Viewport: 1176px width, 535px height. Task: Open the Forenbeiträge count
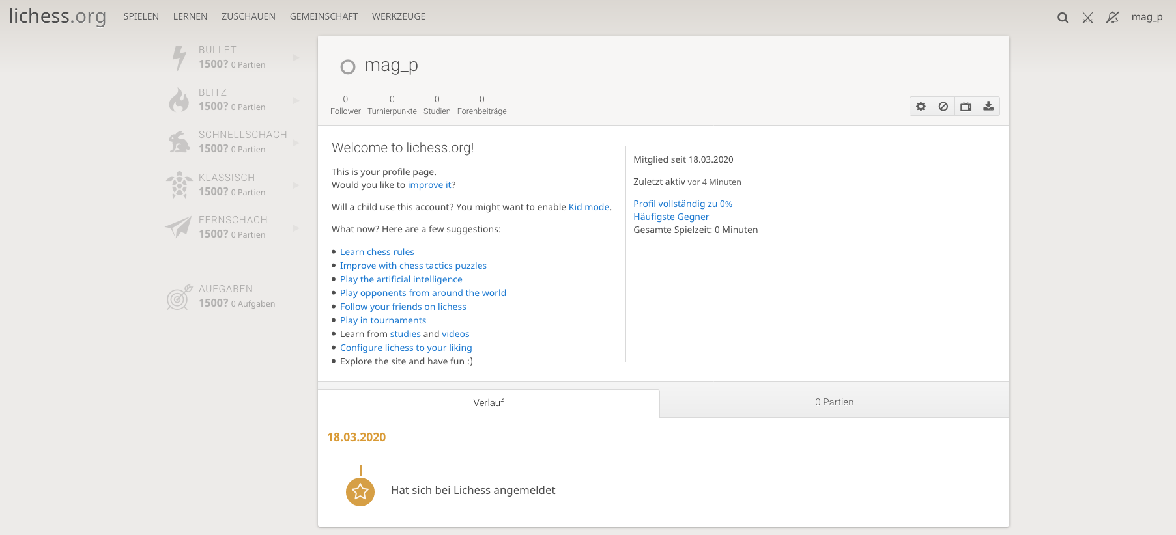point(482,105)
